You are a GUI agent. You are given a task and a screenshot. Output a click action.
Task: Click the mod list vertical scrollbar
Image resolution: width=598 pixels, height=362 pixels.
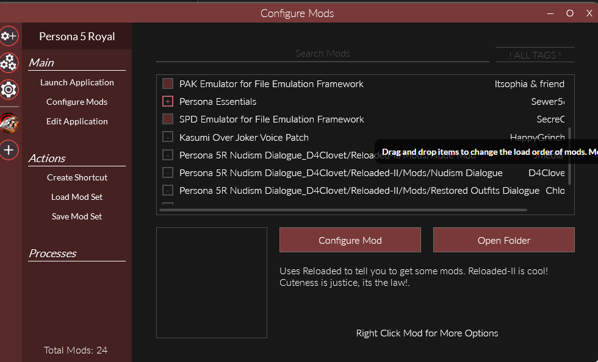click(x=570, y=156)
